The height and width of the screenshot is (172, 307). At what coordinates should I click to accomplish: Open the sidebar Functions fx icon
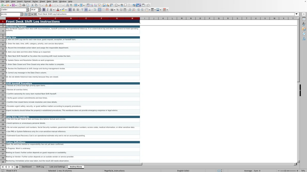[x=304, y=39]
